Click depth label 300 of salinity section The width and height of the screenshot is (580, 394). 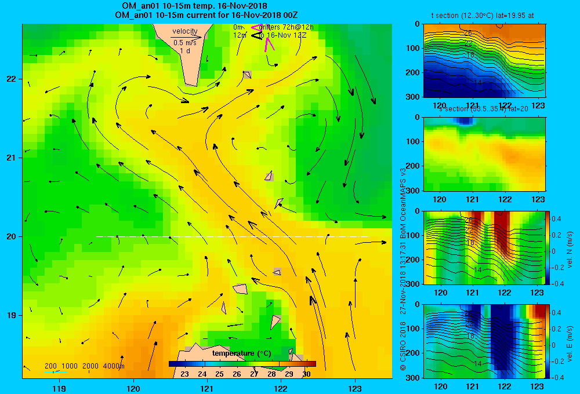[x=414, y=191]
